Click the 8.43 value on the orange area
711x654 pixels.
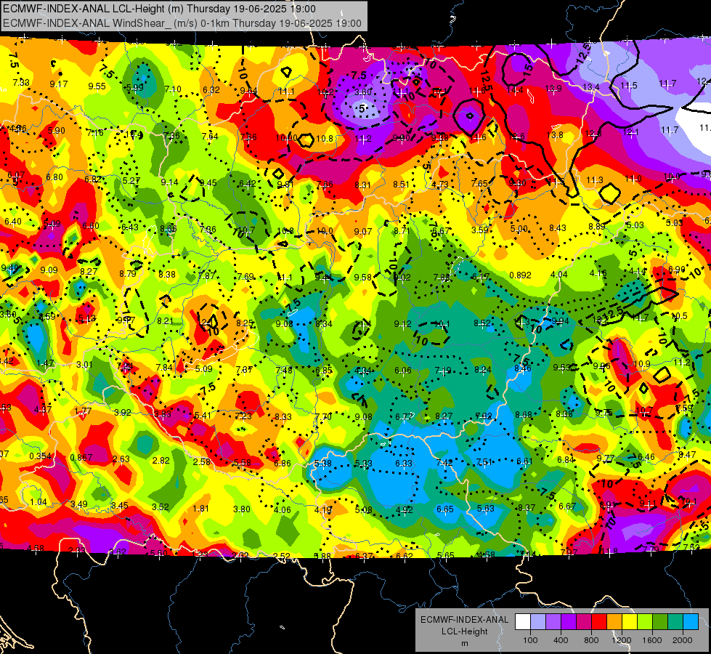point(557,228)
